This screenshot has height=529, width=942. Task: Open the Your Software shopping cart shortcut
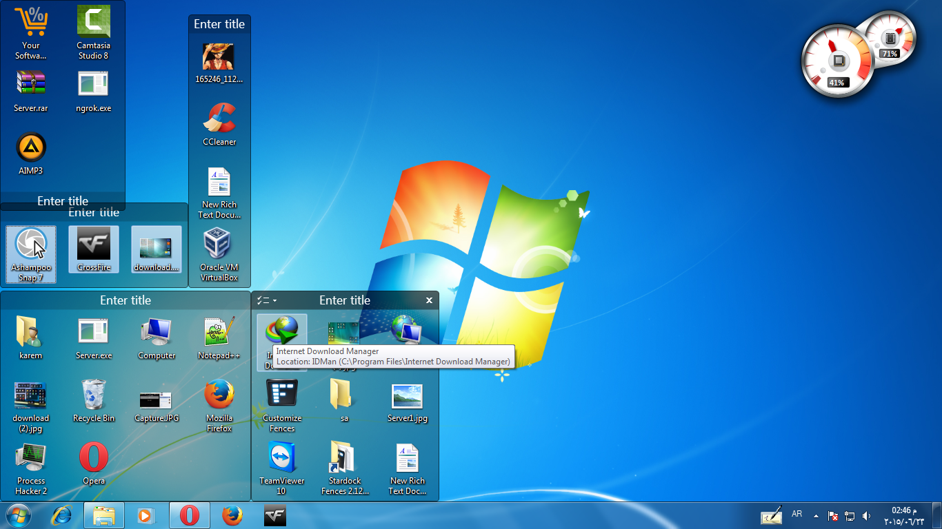point(31,32)
